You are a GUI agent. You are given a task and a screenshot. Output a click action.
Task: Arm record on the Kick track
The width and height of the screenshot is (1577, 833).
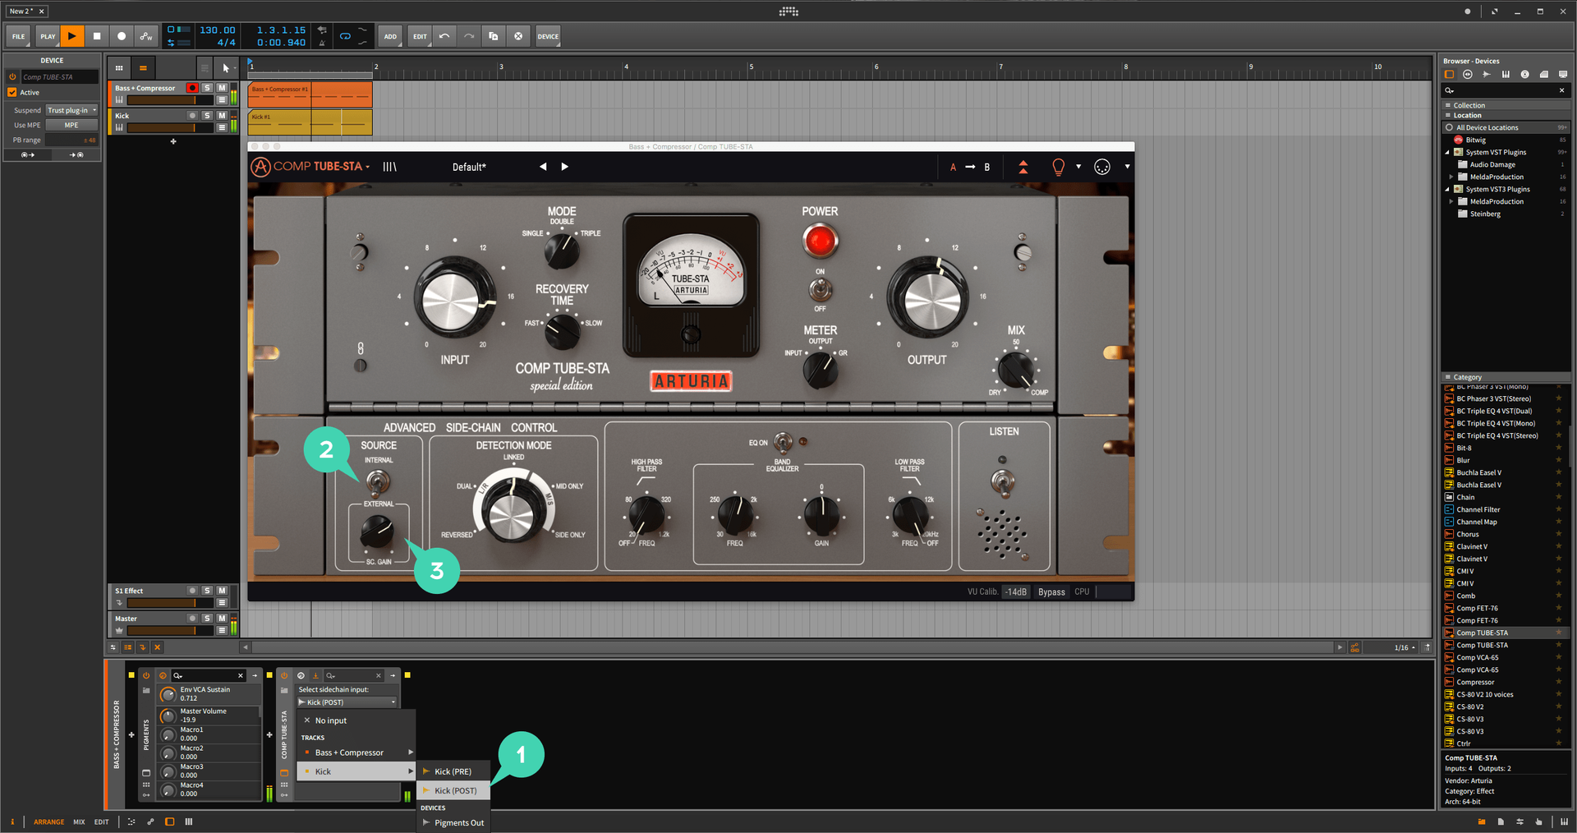click(x=192, y=116)
